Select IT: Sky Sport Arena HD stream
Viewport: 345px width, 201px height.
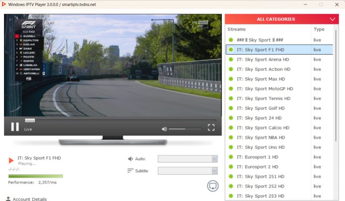tap(279, 60)
